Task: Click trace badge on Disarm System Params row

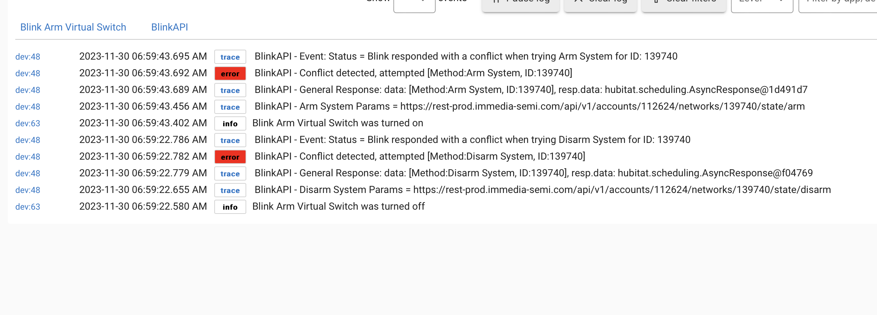Action: point(230,190)
